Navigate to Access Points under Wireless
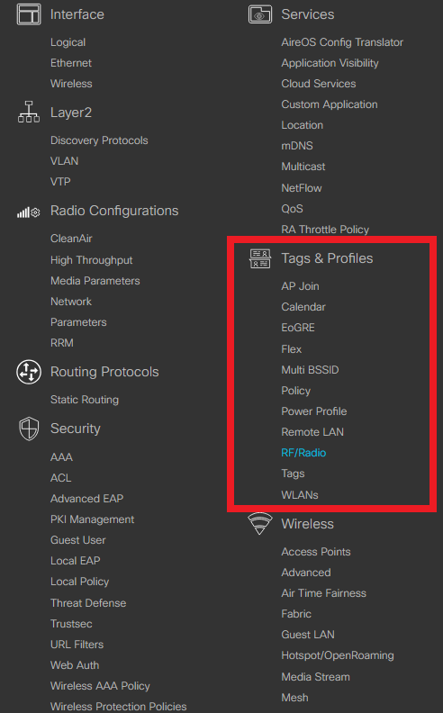 (x=316, y=552)
